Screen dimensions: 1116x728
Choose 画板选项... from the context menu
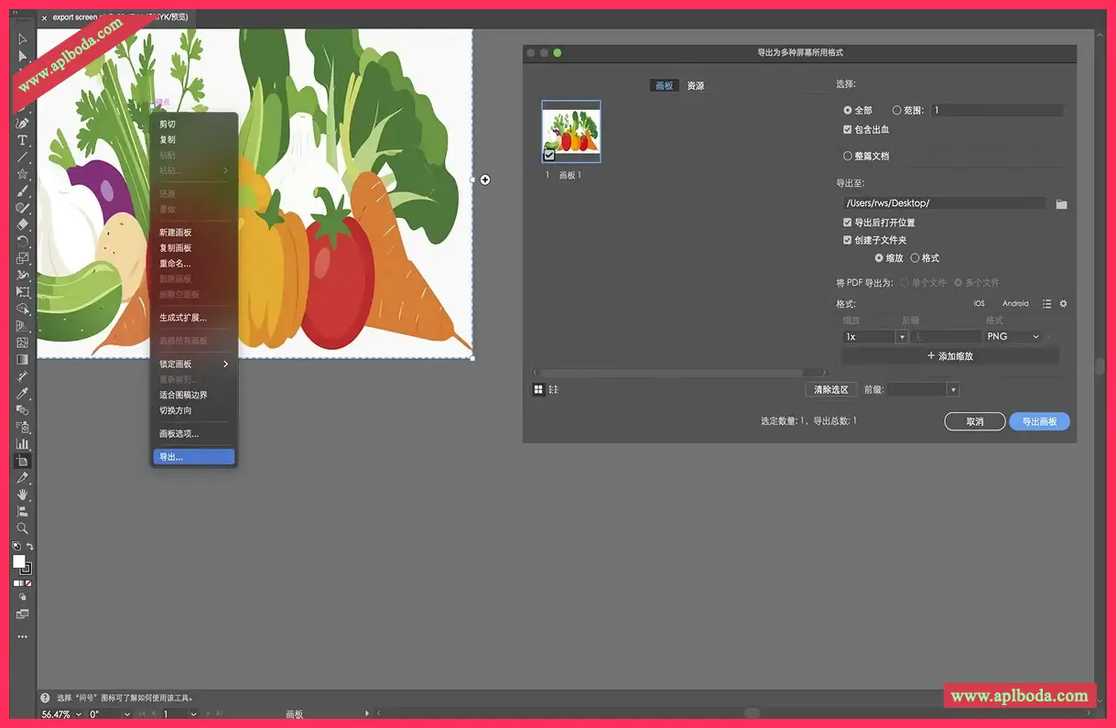pos(179,434)
